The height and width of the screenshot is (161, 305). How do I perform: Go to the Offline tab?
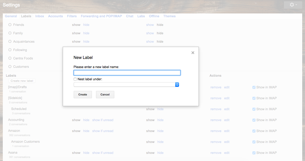tap(154, 16)
